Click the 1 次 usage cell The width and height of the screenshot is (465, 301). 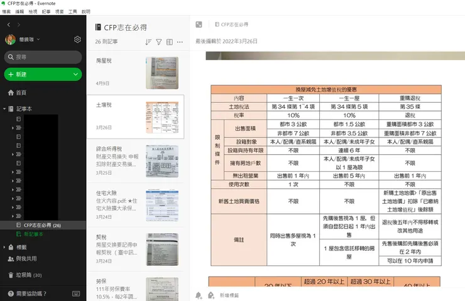[293, 184]
